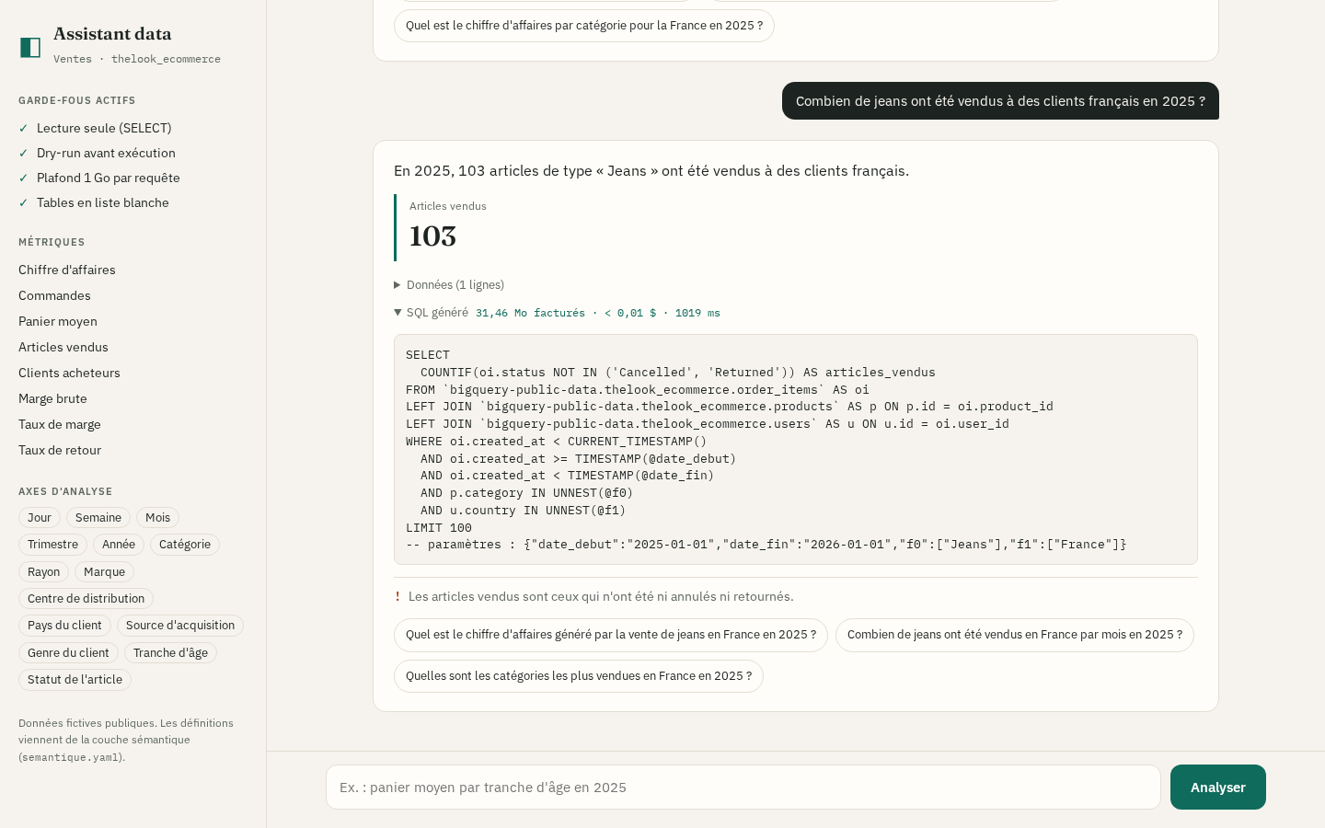Choose the Semaine axis chip
The image size is (1325, 828).
(98, 518)
